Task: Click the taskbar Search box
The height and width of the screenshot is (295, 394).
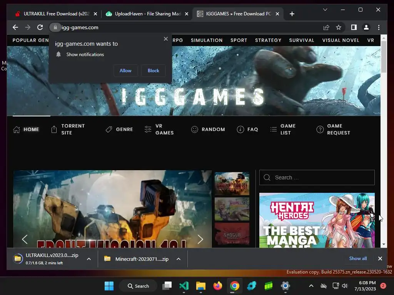Action: pyautogui.click(x=138, y=286)
